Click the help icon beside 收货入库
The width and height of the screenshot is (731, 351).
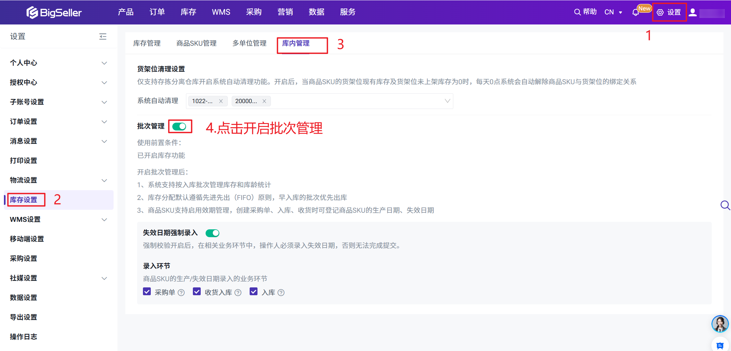(x=238, y=293)
